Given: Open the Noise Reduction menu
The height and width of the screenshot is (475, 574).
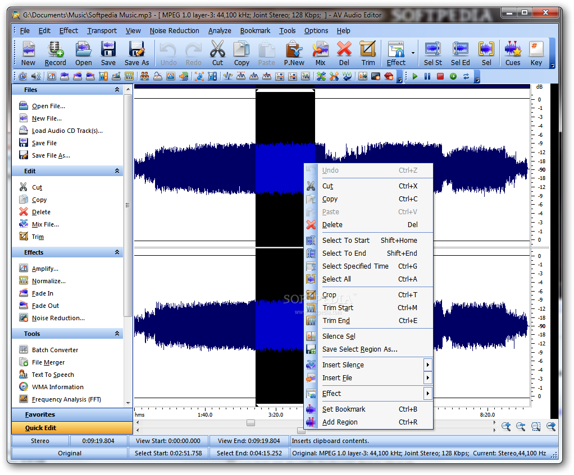Looking at the screenshot, I should (x=174, y=31).
